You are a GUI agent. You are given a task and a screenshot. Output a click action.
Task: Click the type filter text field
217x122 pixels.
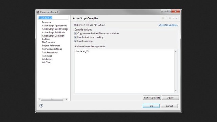pos(53,18)
